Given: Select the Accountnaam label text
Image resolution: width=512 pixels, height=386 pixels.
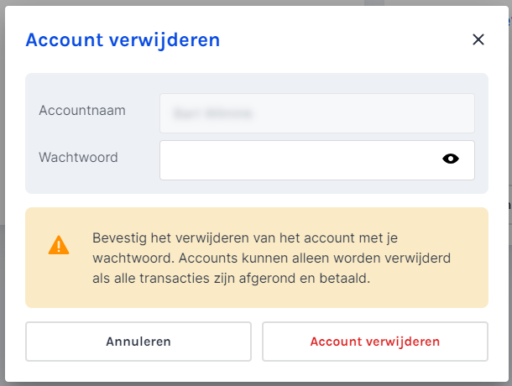Looking at the screenshot, I should [x=82, y=111].
